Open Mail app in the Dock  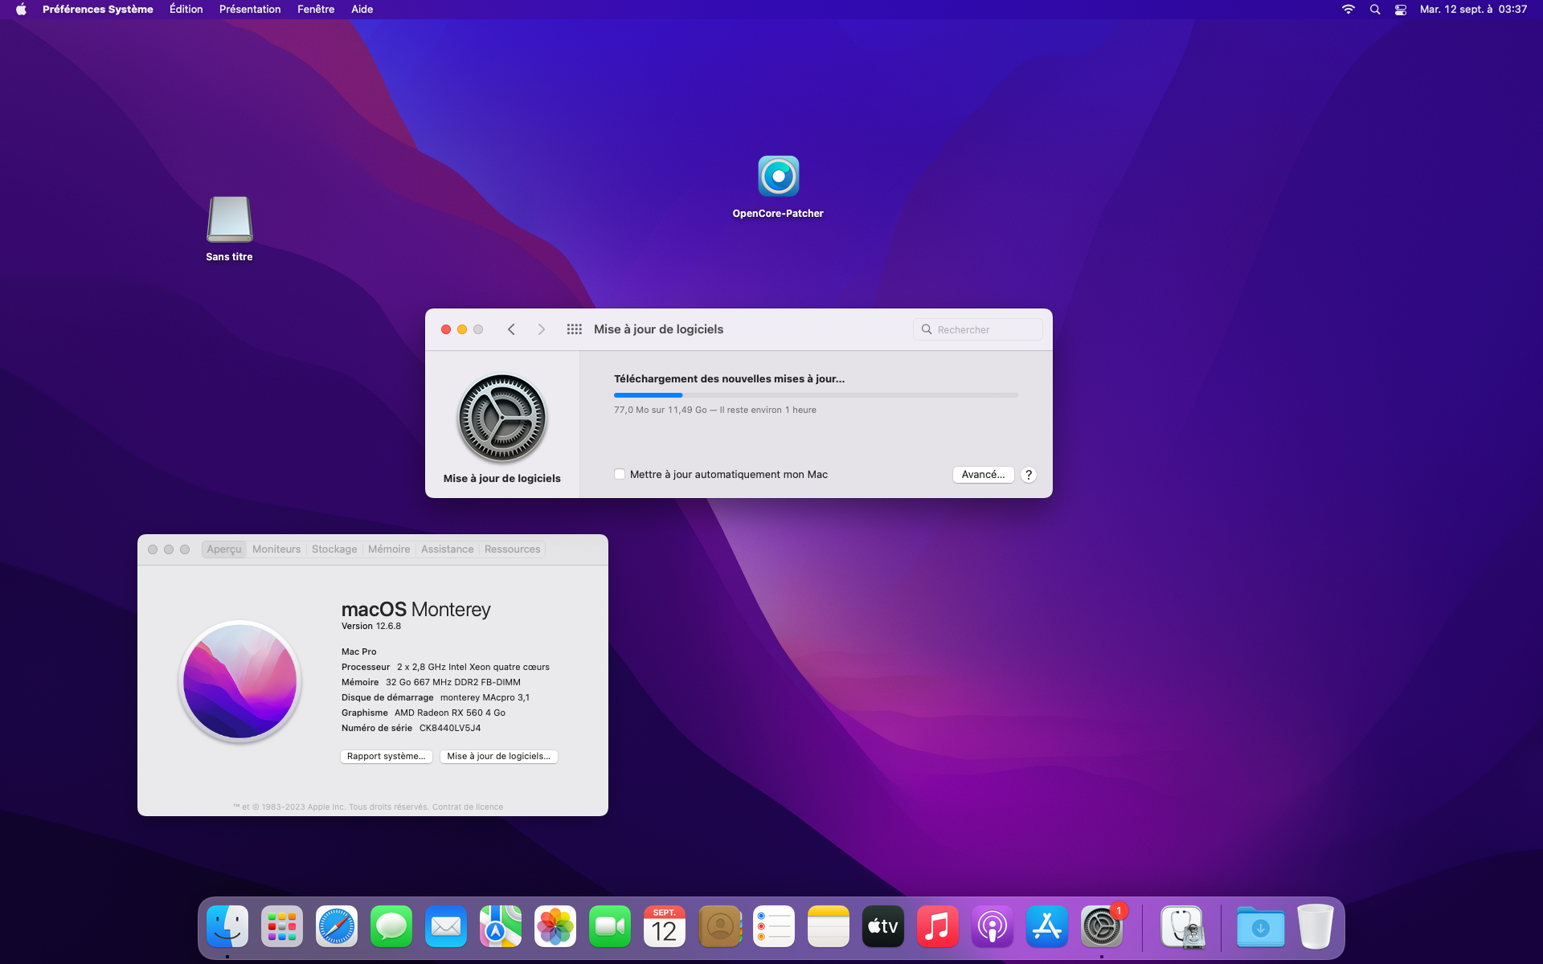click(x=446, y=926)
